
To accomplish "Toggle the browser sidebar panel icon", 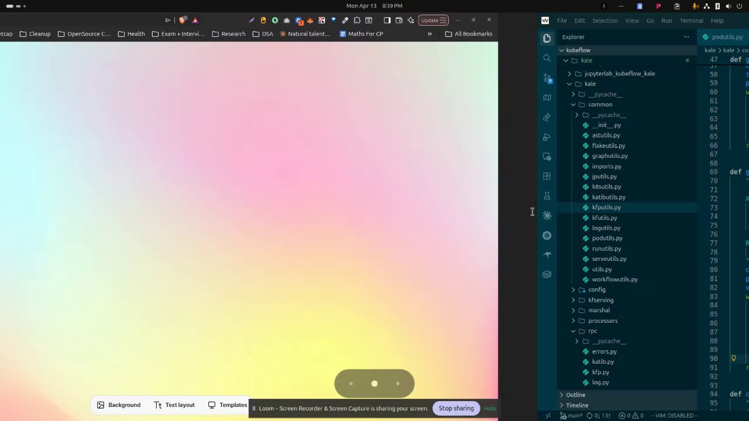I will pyautogui.click(x=387, y=20).
